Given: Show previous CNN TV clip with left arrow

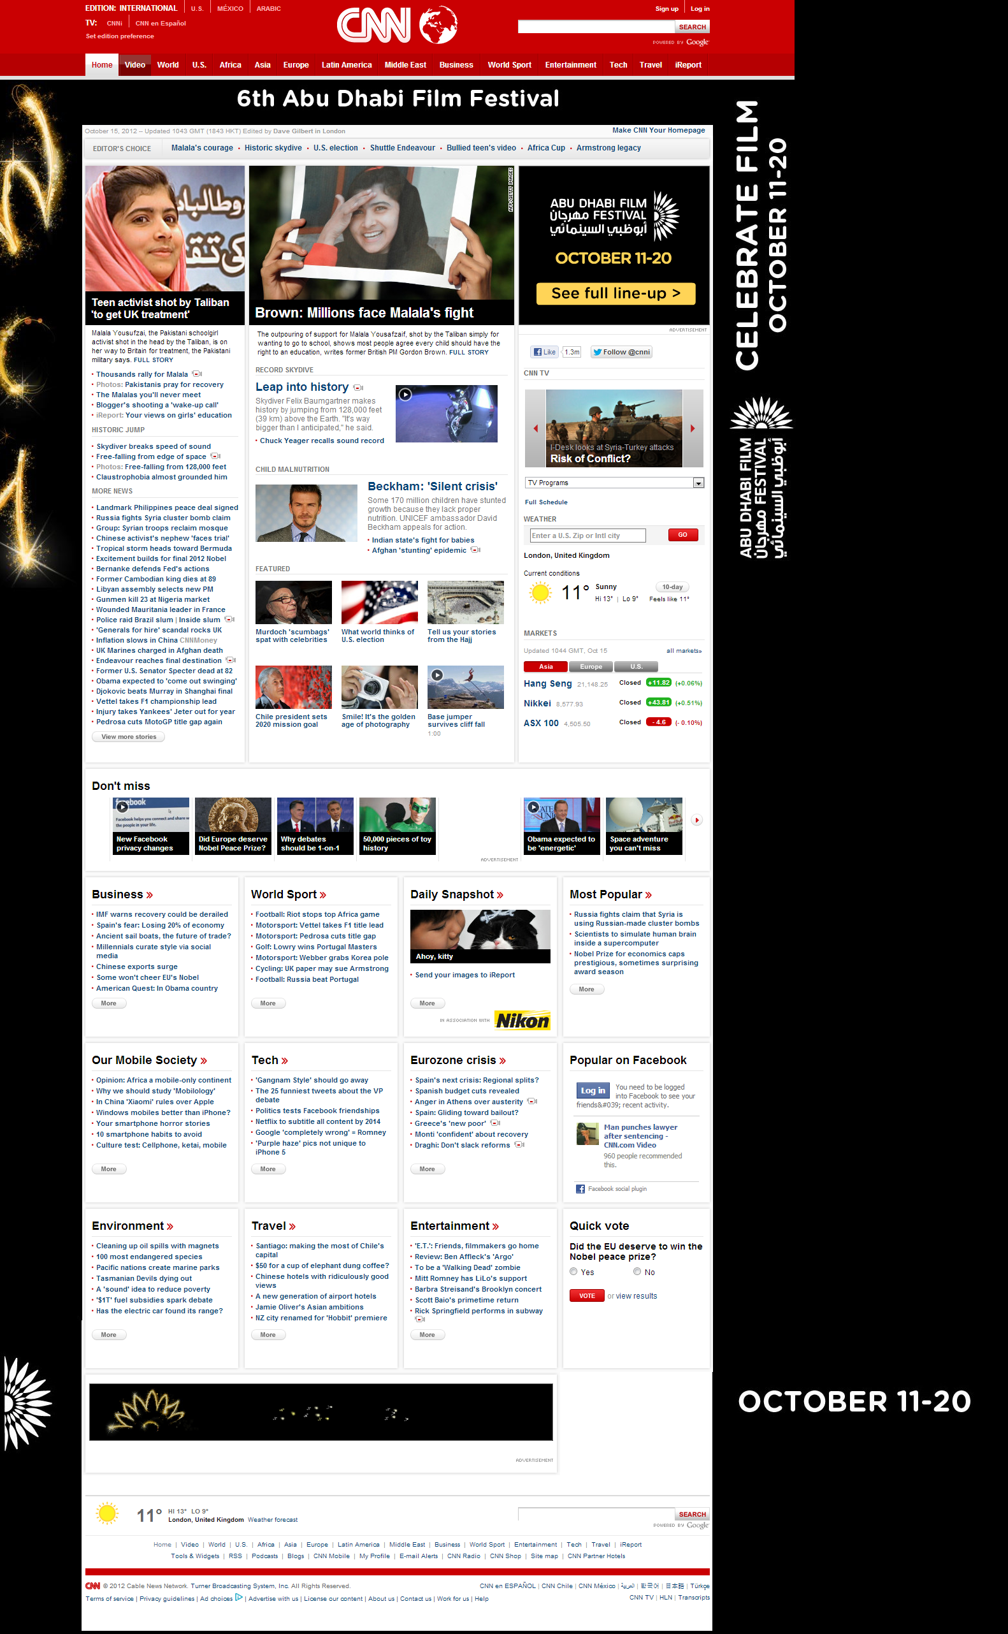Looking at the screenshot, I should tap(535, 428).
